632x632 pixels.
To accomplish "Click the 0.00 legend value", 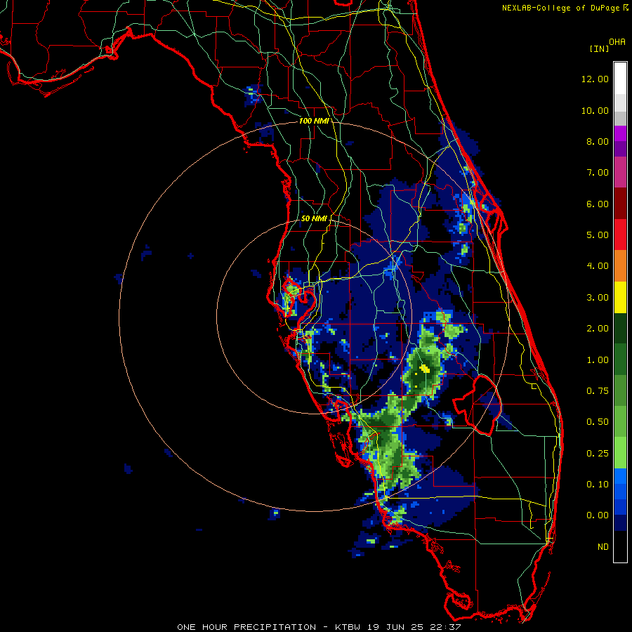I will pyautogui.click(x=598, y=515).
